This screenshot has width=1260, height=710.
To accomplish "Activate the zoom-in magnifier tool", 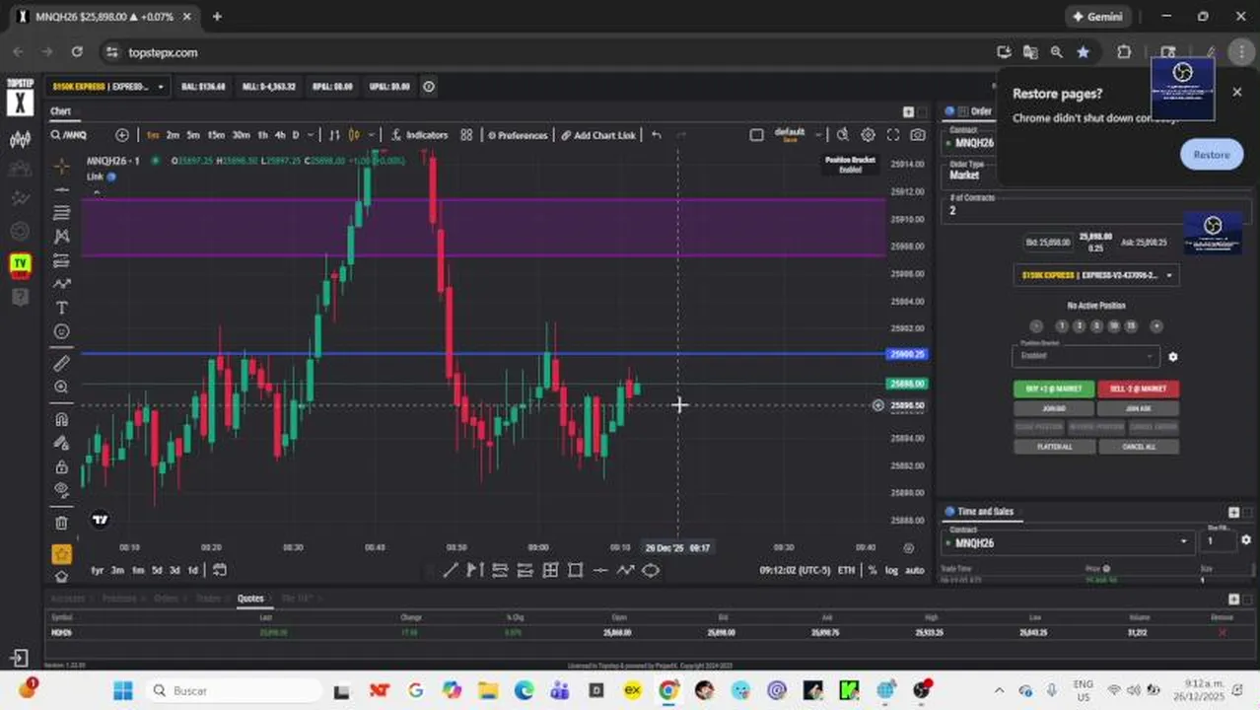I will [62, 388].
